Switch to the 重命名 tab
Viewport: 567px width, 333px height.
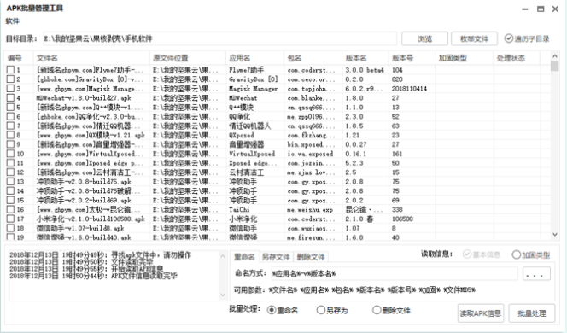244,257
